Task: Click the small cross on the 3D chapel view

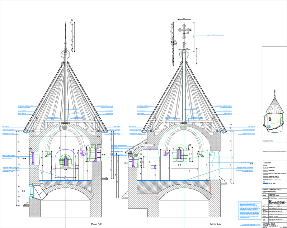Action: coord(275,92)
